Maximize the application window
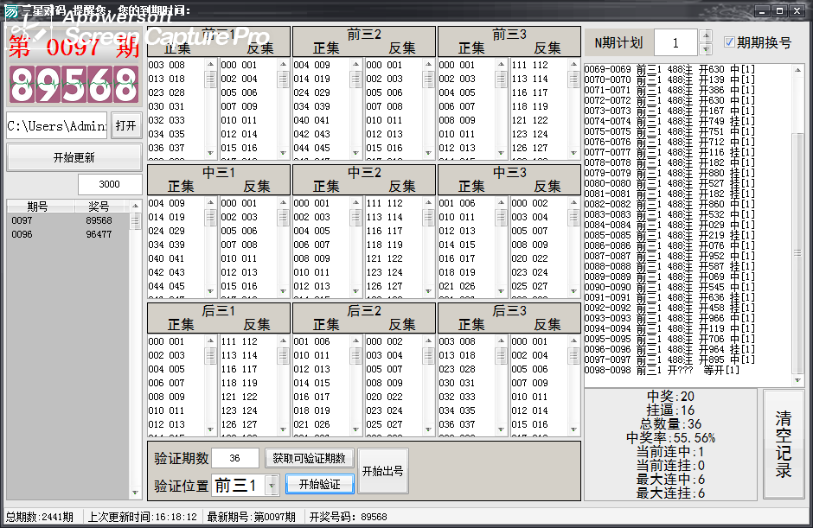The height and width of the screenshot is (528, 813). (x=779, y=11)
